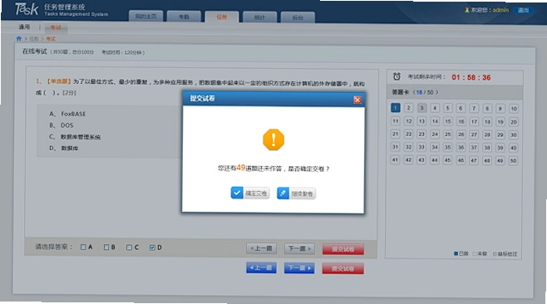Confirm submission with 确定交卷 button

point(249,193)
